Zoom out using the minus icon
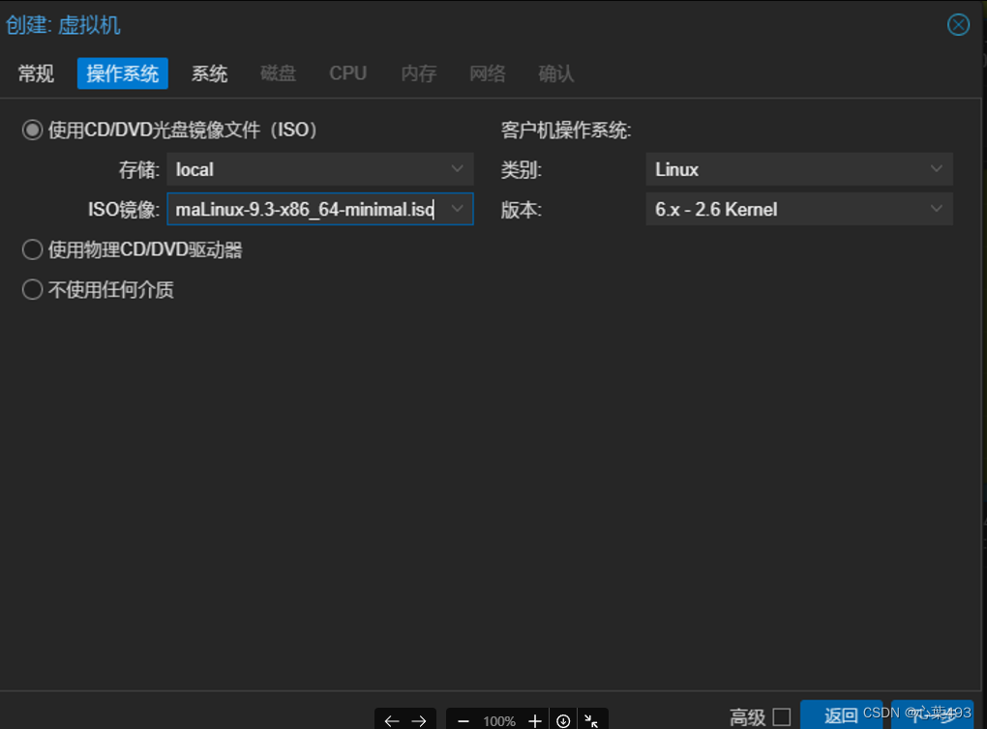 464,721
